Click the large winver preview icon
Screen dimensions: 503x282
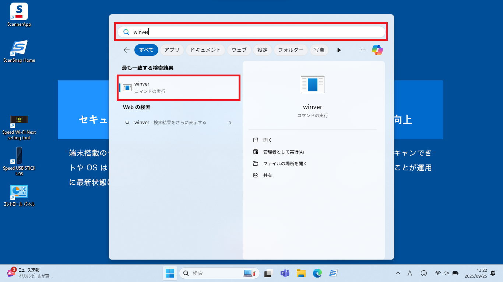point(313,84)
